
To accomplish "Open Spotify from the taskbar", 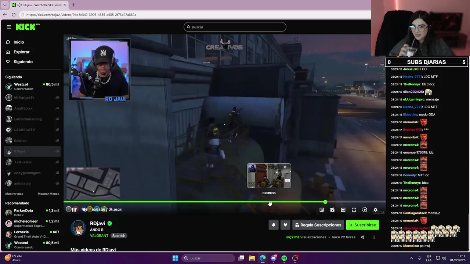I will pyautogui.click(x=284, y=258).
